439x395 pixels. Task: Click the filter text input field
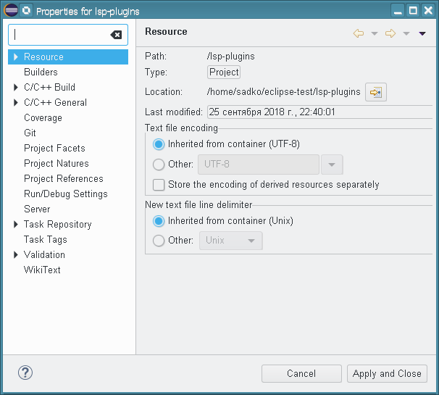point(62,35)
